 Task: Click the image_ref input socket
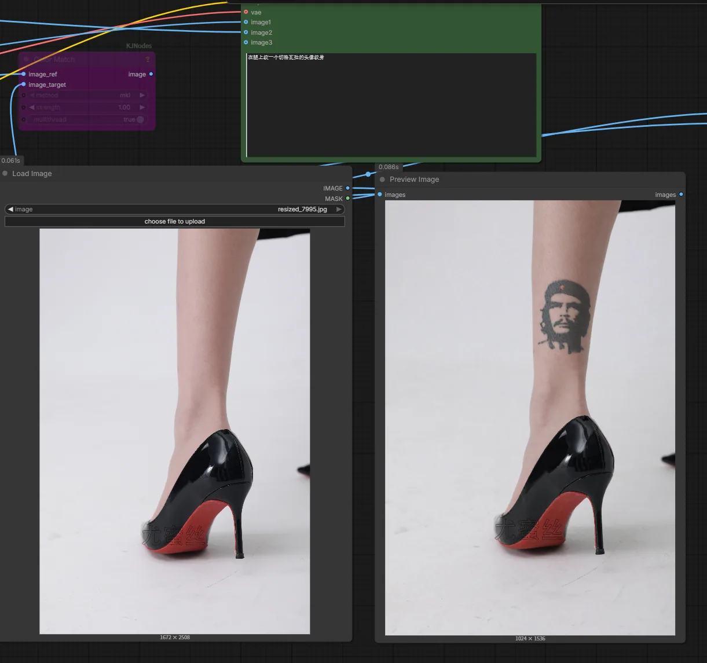24,74
